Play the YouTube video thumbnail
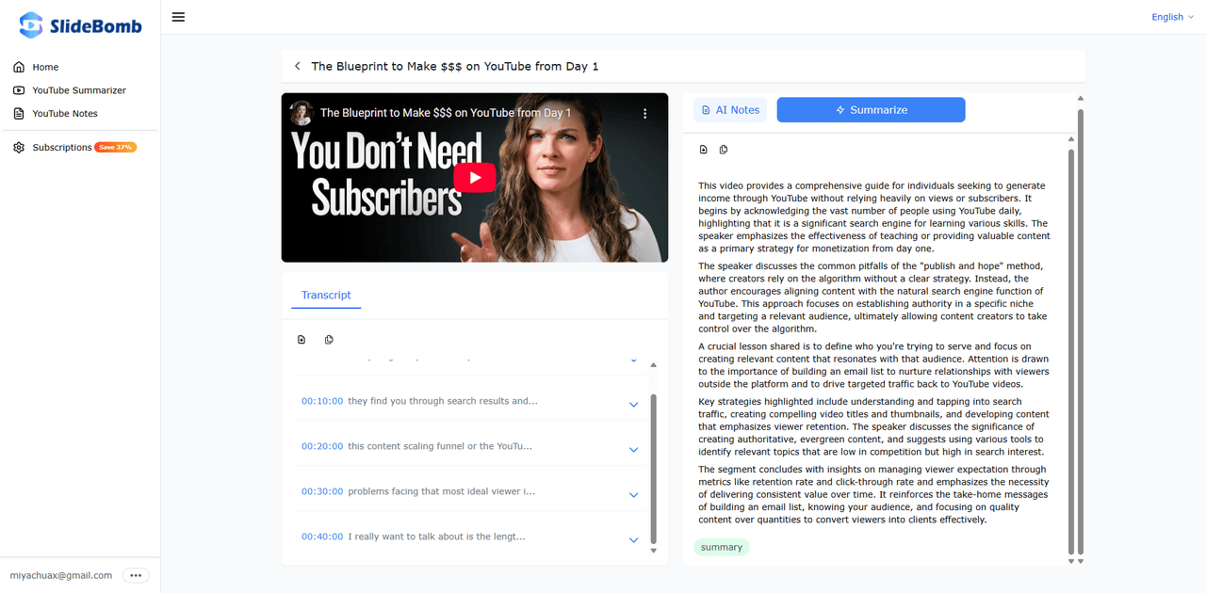The height and width of the screenshot is (593, 1206). coord(475,177)
